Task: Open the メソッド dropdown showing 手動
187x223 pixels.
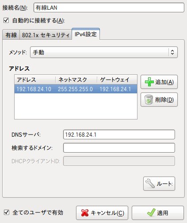Action: pyautogui.click(x=104, y=52)
